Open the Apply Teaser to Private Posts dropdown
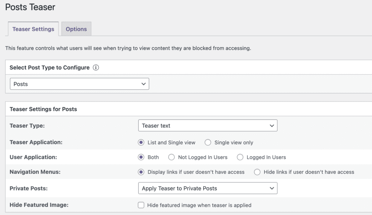Screen dimensions: 372x215 point(207,188)
